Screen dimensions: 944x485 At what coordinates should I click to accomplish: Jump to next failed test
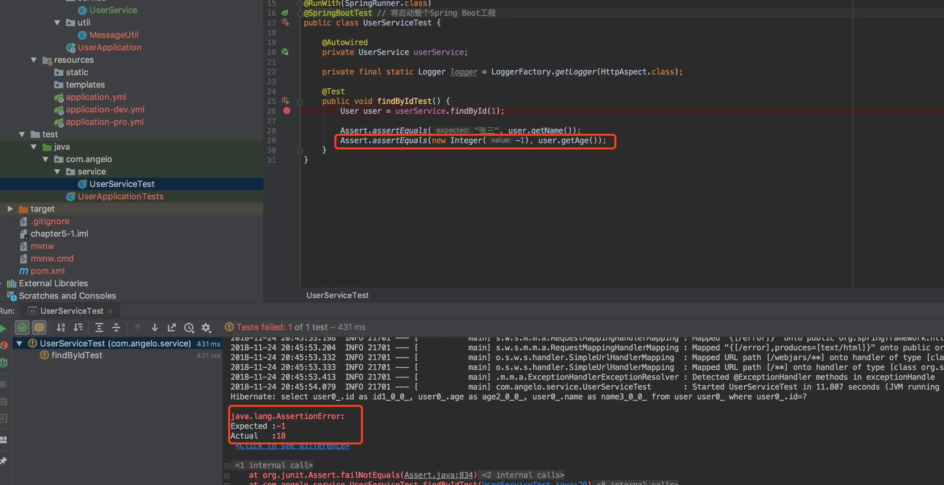click(x=155, y=327)
